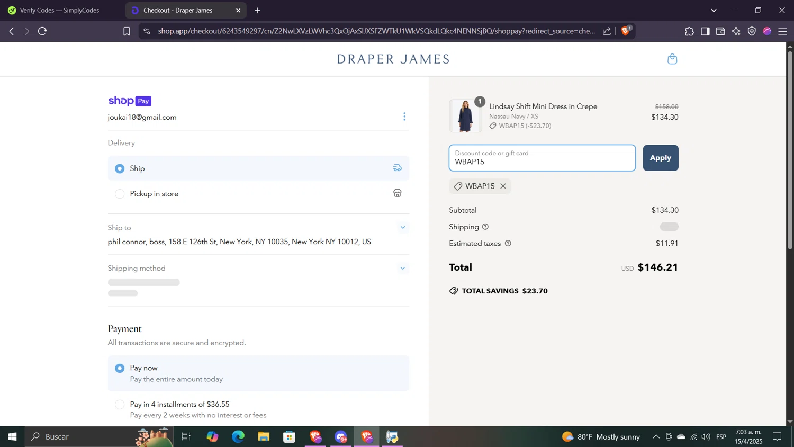Screen dimensions: 794x447
Task: Bookmark this page with the bookmark icon
Action: (127, 31)
